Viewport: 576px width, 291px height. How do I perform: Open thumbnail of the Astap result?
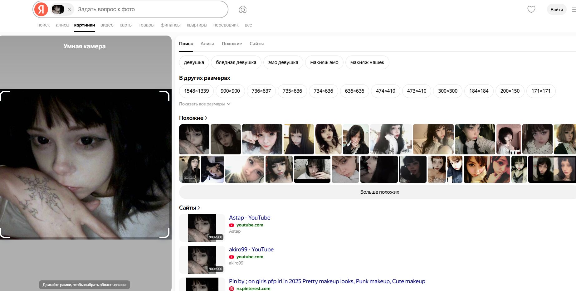click(202, 228)
